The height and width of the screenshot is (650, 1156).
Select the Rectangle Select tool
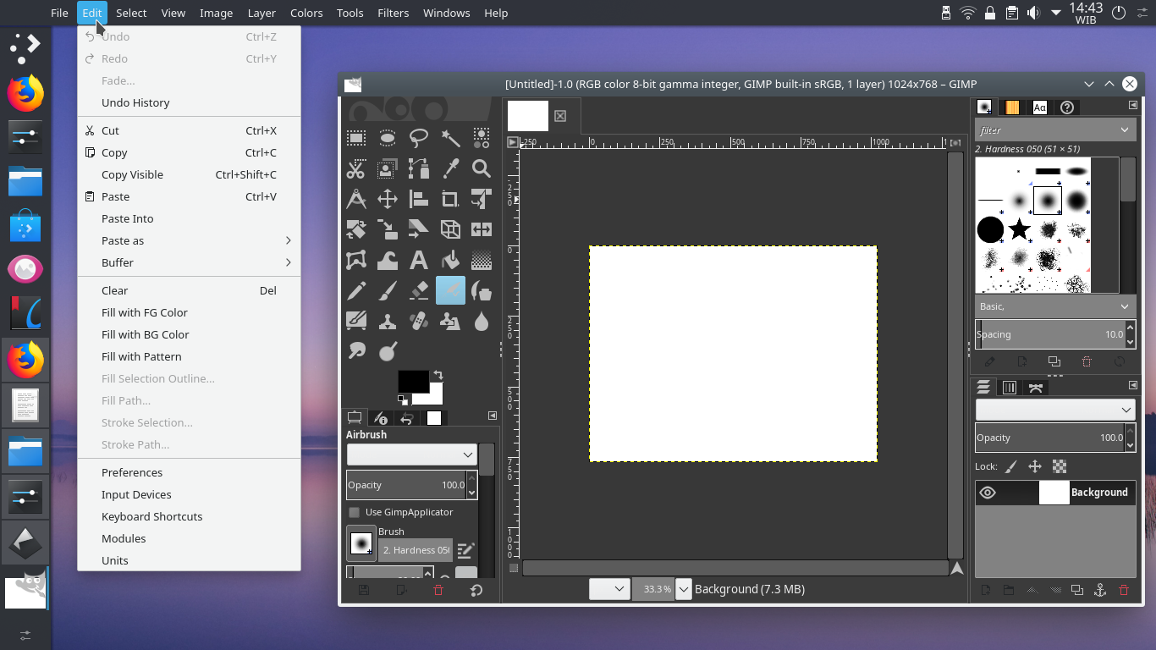[355, 138]
